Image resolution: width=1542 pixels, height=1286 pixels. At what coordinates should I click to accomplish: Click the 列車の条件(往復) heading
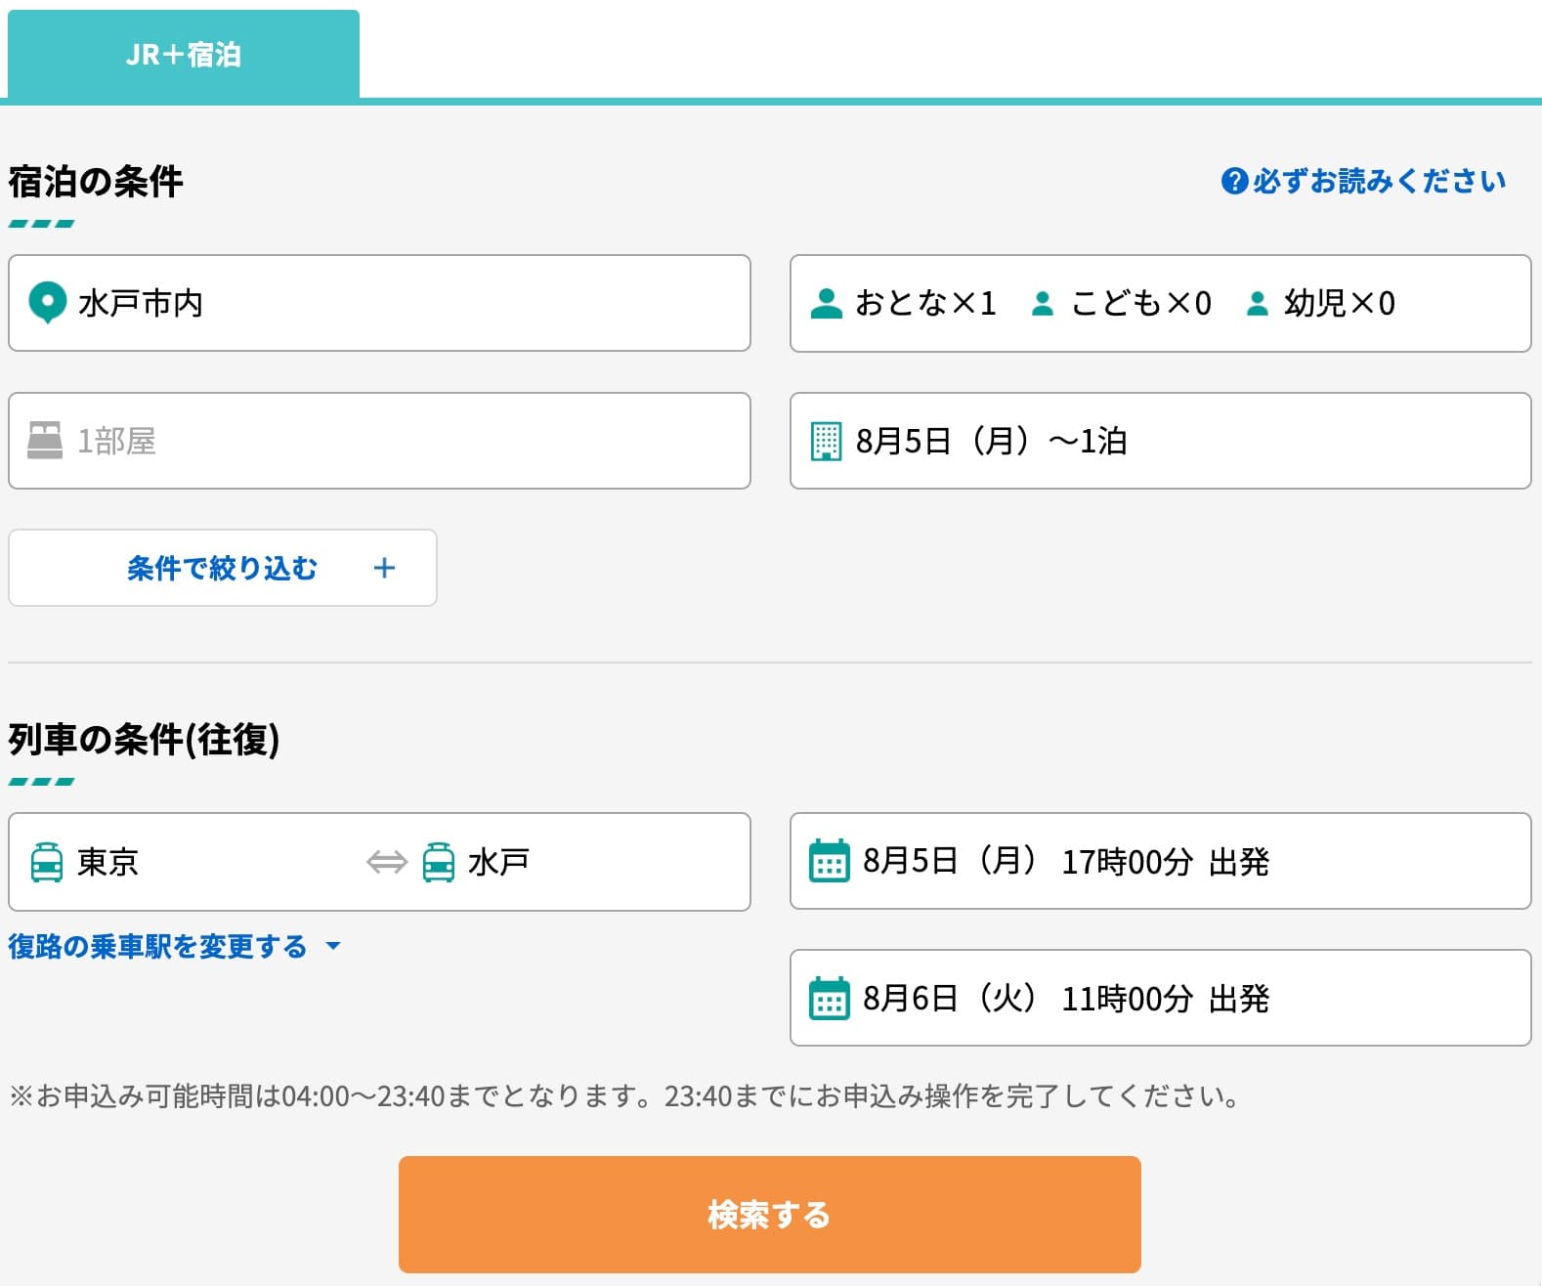tap(145, 740)
